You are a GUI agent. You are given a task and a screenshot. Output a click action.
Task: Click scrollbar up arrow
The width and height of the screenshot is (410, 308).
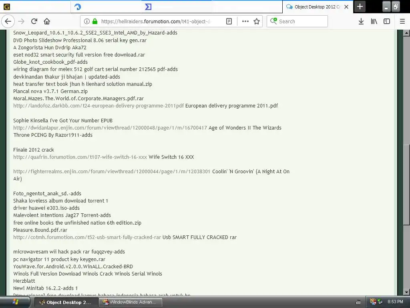click(406, 33)
